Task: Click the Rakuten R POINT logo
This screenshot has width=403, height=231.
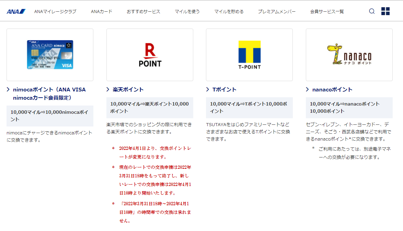Action: (x=150, y=55)
